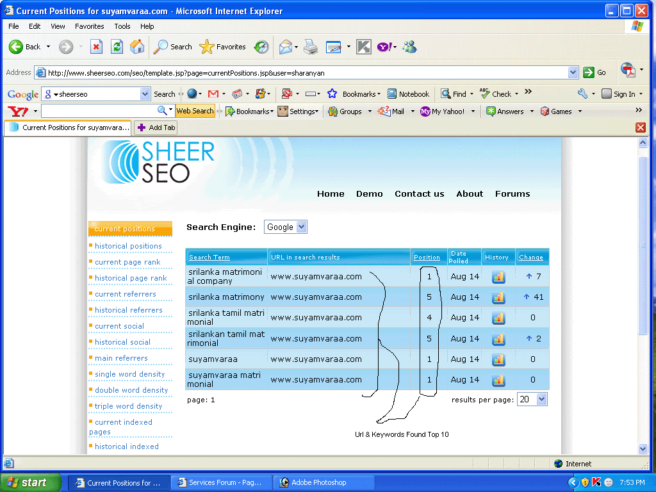Sort table by Search Term header
This screenshot has width=656, height=492.
[x=209, y=258]
